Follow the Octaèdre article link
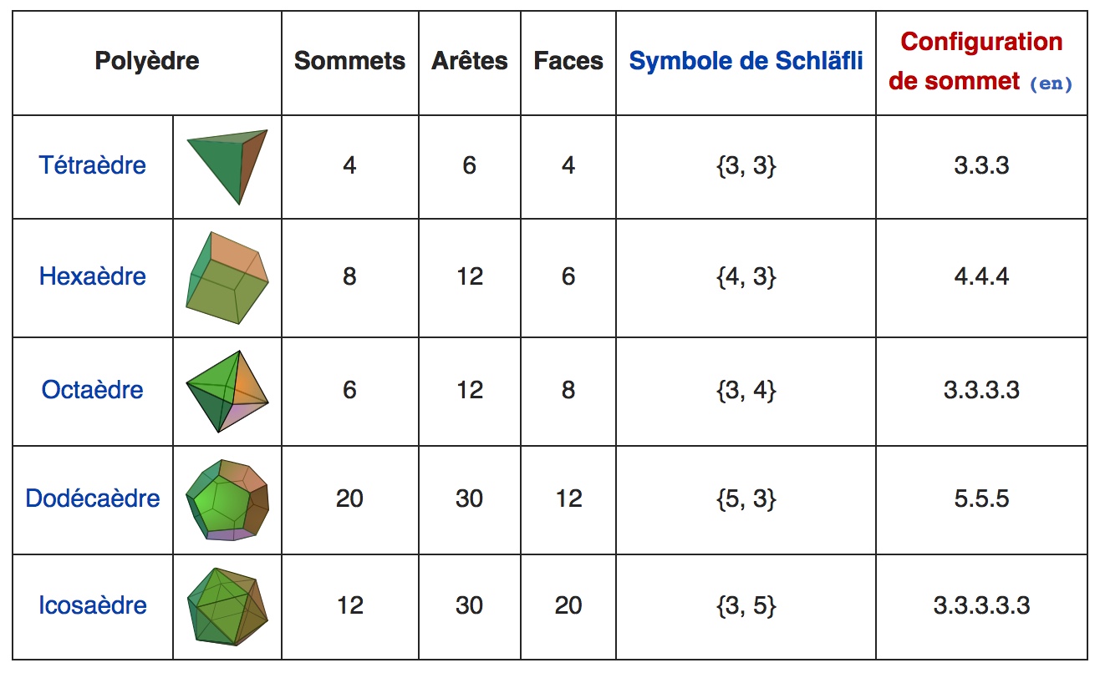Viewport: 1100px width, 673px height. coord(92,389)
